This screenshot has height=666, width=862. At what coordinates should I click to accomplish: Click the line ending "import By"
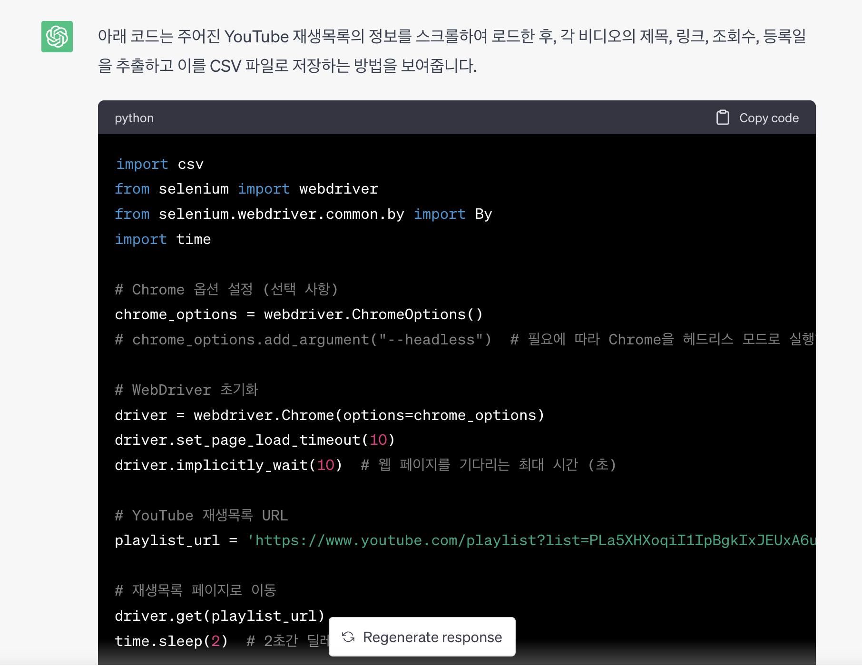(304, 214)
